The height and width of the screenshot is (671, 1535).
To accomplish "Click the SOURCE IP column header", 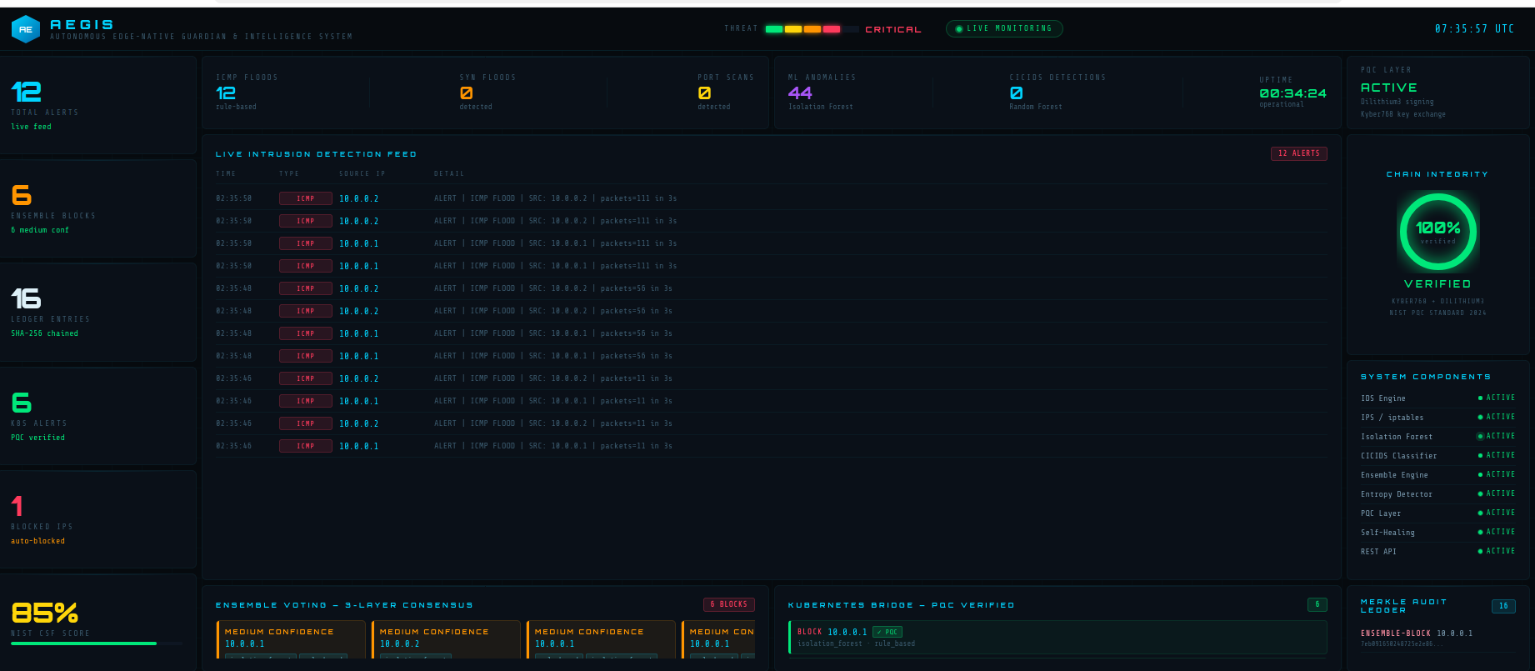I will [362, 173].
